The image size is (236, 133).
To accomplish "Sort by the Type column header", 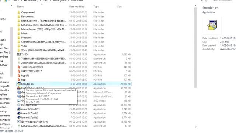I will click(96, 7).
